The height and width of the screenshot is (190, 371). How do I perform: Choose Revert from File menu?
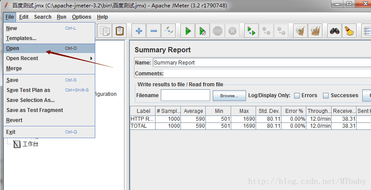[49, 120]
